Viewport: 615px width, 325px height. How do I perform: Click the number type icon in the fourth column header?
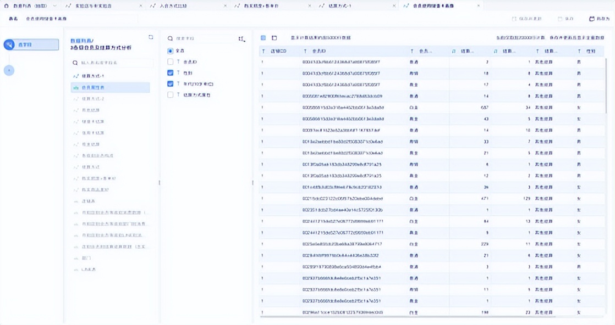[454, 51]
